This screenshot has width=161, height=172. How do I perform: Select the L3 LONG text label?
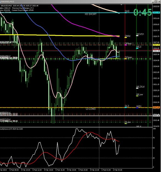coord(91,109)
